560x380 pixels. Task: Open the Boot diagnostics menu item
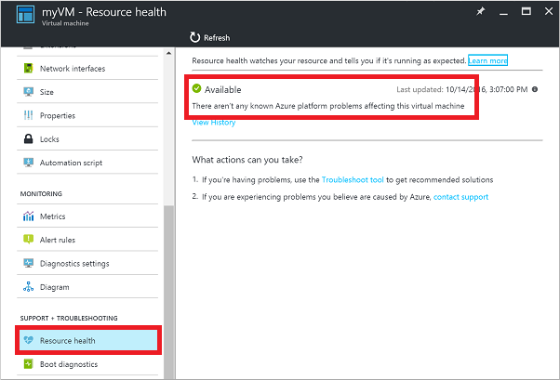[69, 364]
